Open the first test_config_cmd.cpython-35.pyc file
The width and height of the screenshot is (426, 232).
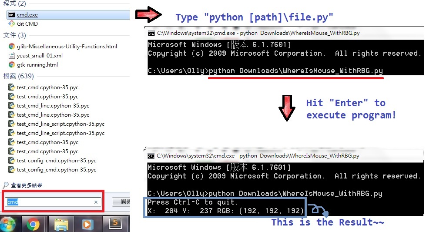(x=56, y=160)
